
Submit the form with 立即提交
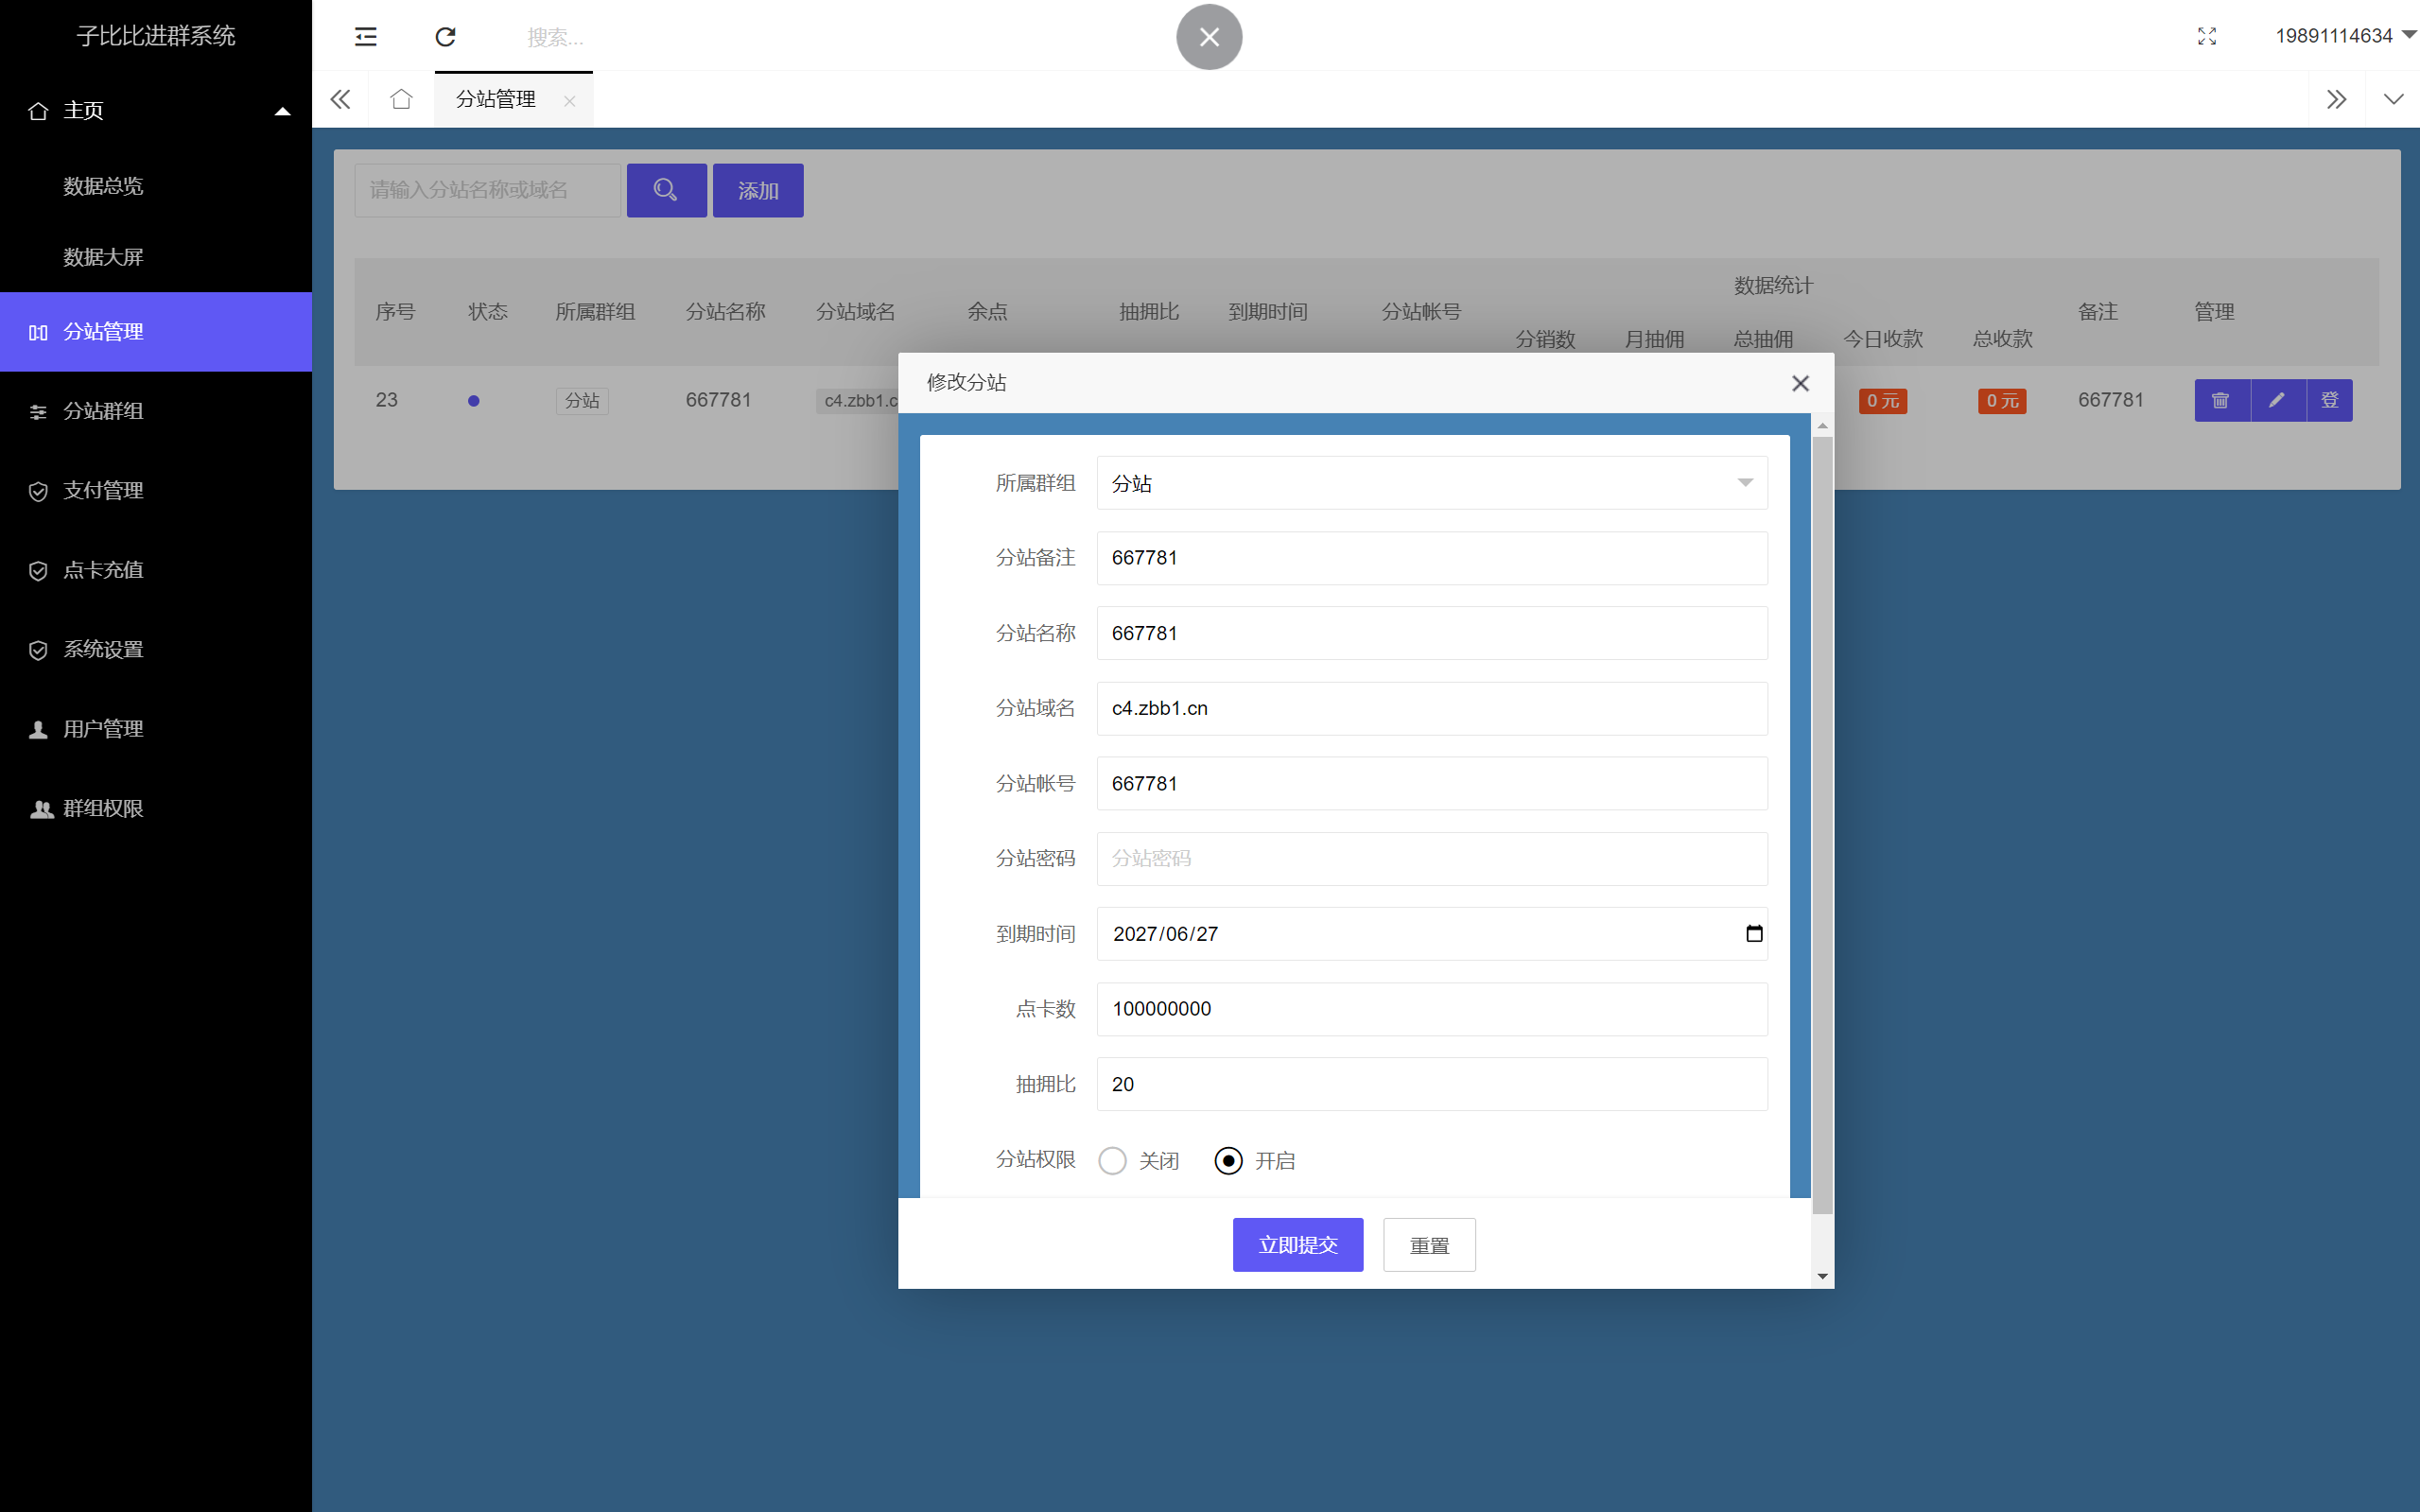tap(1297, 1245)
